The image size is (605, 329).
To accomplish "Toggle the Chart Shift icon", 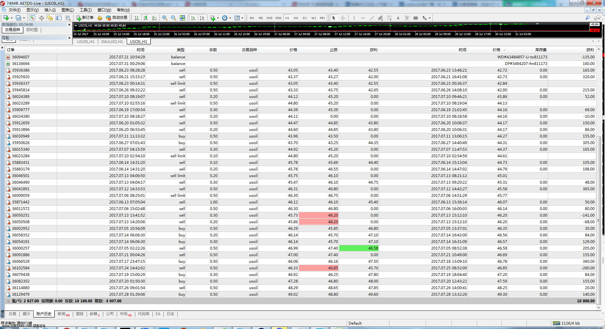I will (202, 18).
